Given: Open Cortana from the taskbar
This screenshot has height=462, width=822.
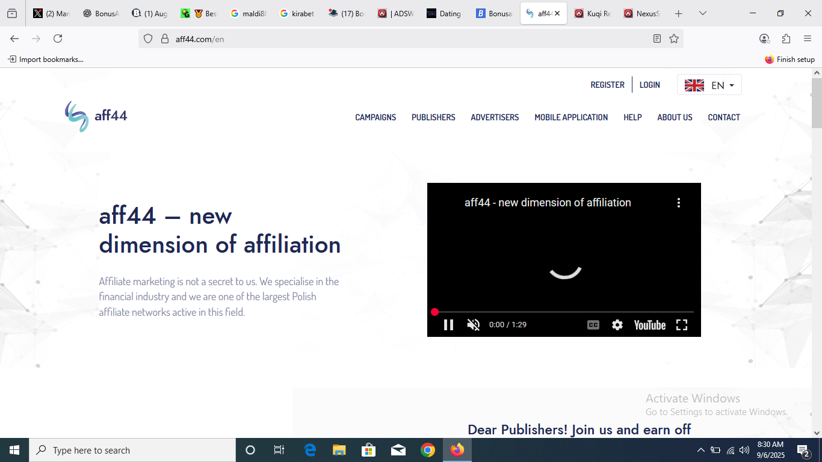Looking at the screenshot, I should pos(250,450).
